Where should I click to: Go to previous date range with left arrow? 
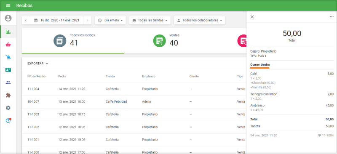click(26, 20)
